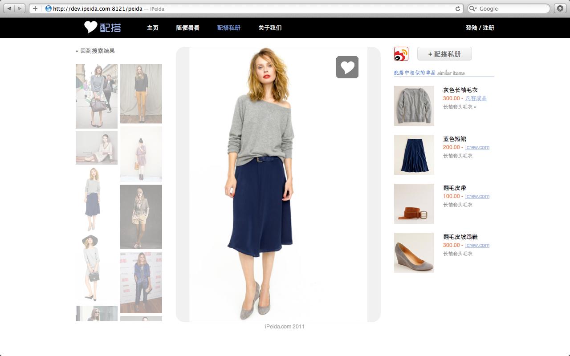Screen dimensions: 570x356
Task: Open the browser downloads button
Action: (560, 8)
